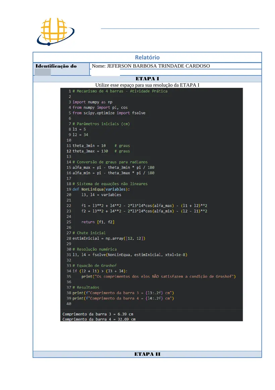Click line starting 'alfa_min = pi'
Viewport: 275px width, 390px height.
click(113, 173)
